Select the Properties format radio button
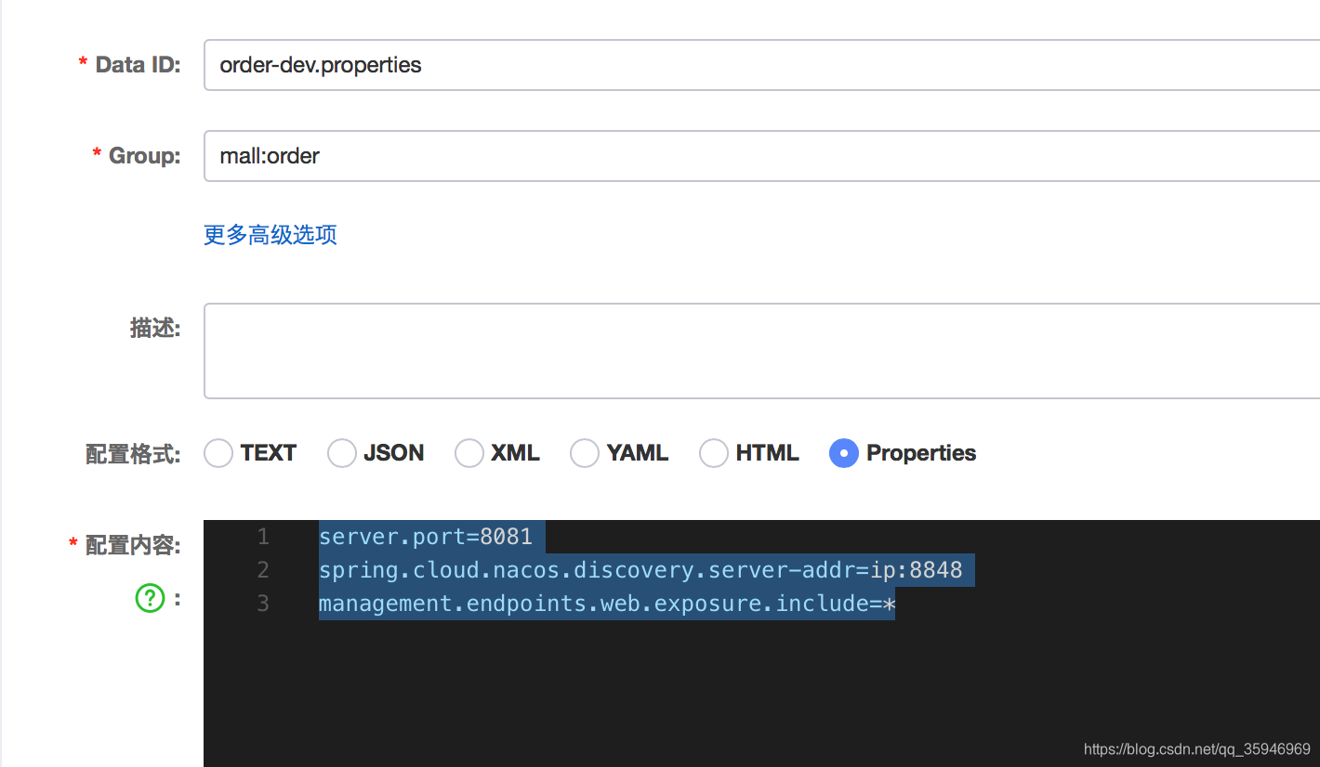This screenshot has width=1320, height=767. (844, 453)
